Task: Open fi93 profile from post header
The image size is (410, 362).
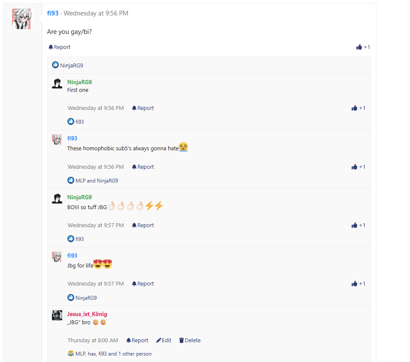Action: point(53,13)
